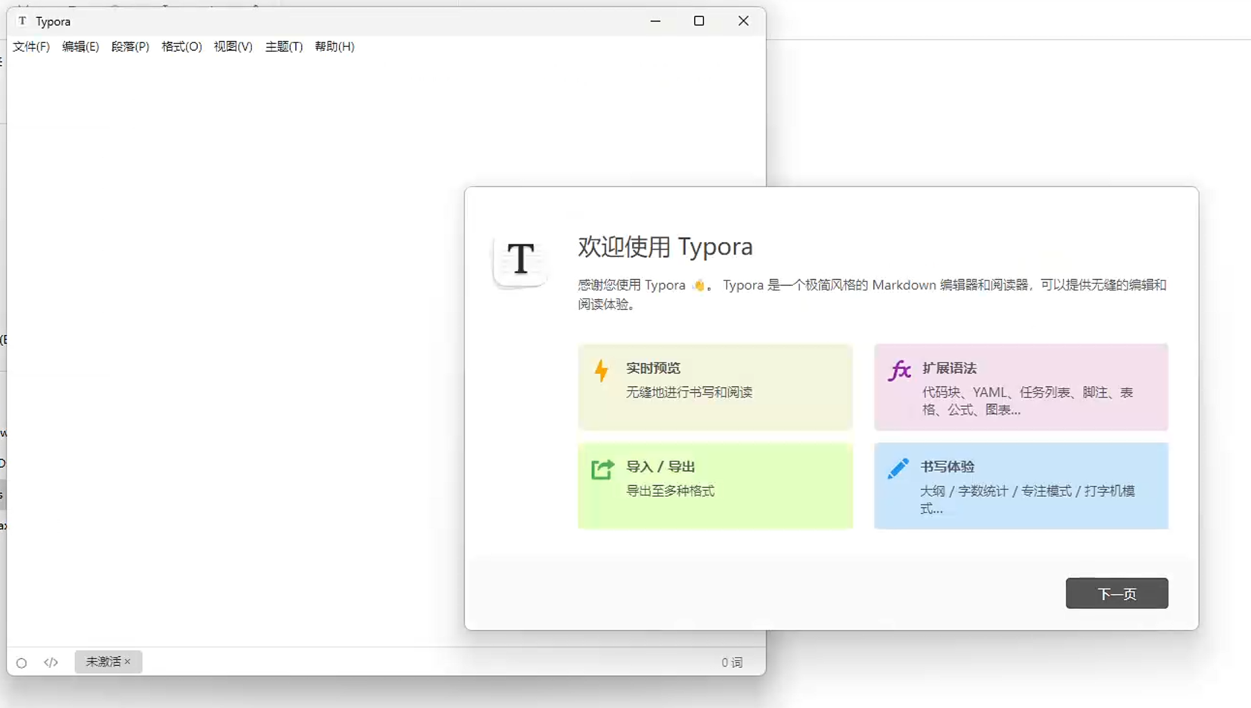Open the 主题(T) menu
This screenshot has width=1251, height=708.
coord(283,47)
